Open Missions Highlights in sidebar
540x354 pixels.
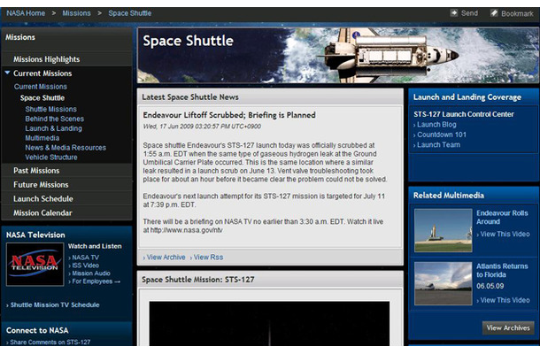[x=47, y=59]
